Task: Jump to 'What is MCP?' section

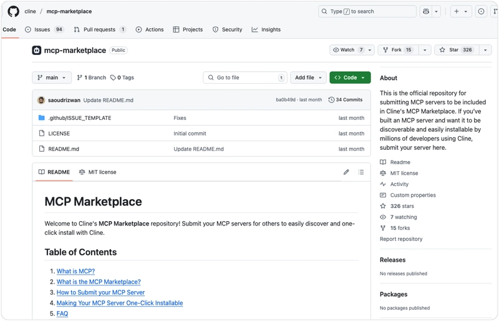Action: [x=75, y=271]
